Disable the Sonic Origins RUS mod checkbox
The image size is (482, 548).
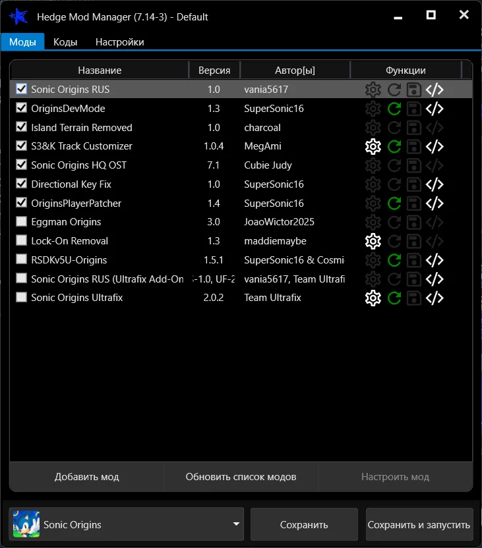pyautogui.click(x=21, y=89)
